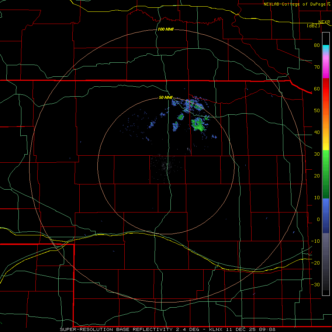Viewport: 332px width, 332px height.
Task: Click the -10 value on dBZ scale
Action: point(315,241)
